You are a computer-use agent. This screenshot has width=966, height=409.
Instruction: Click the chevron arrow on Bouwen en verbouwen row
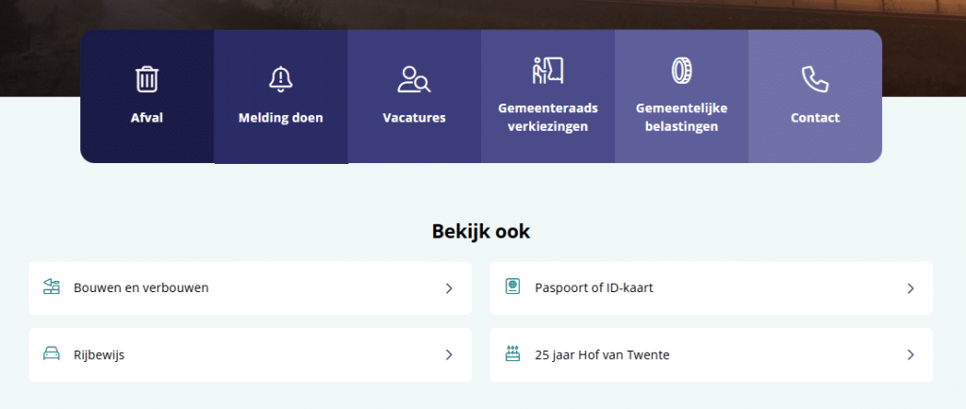pos(449,288)
